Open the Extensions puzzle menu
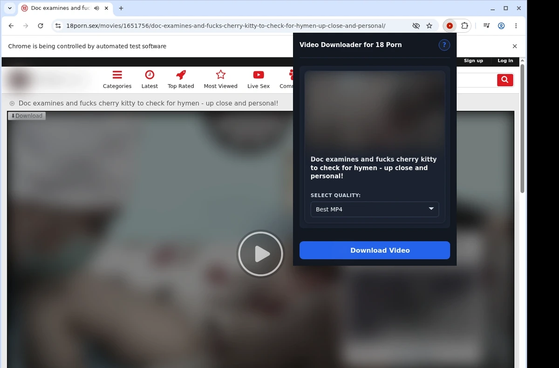559x368 pixels. (464, 26)
